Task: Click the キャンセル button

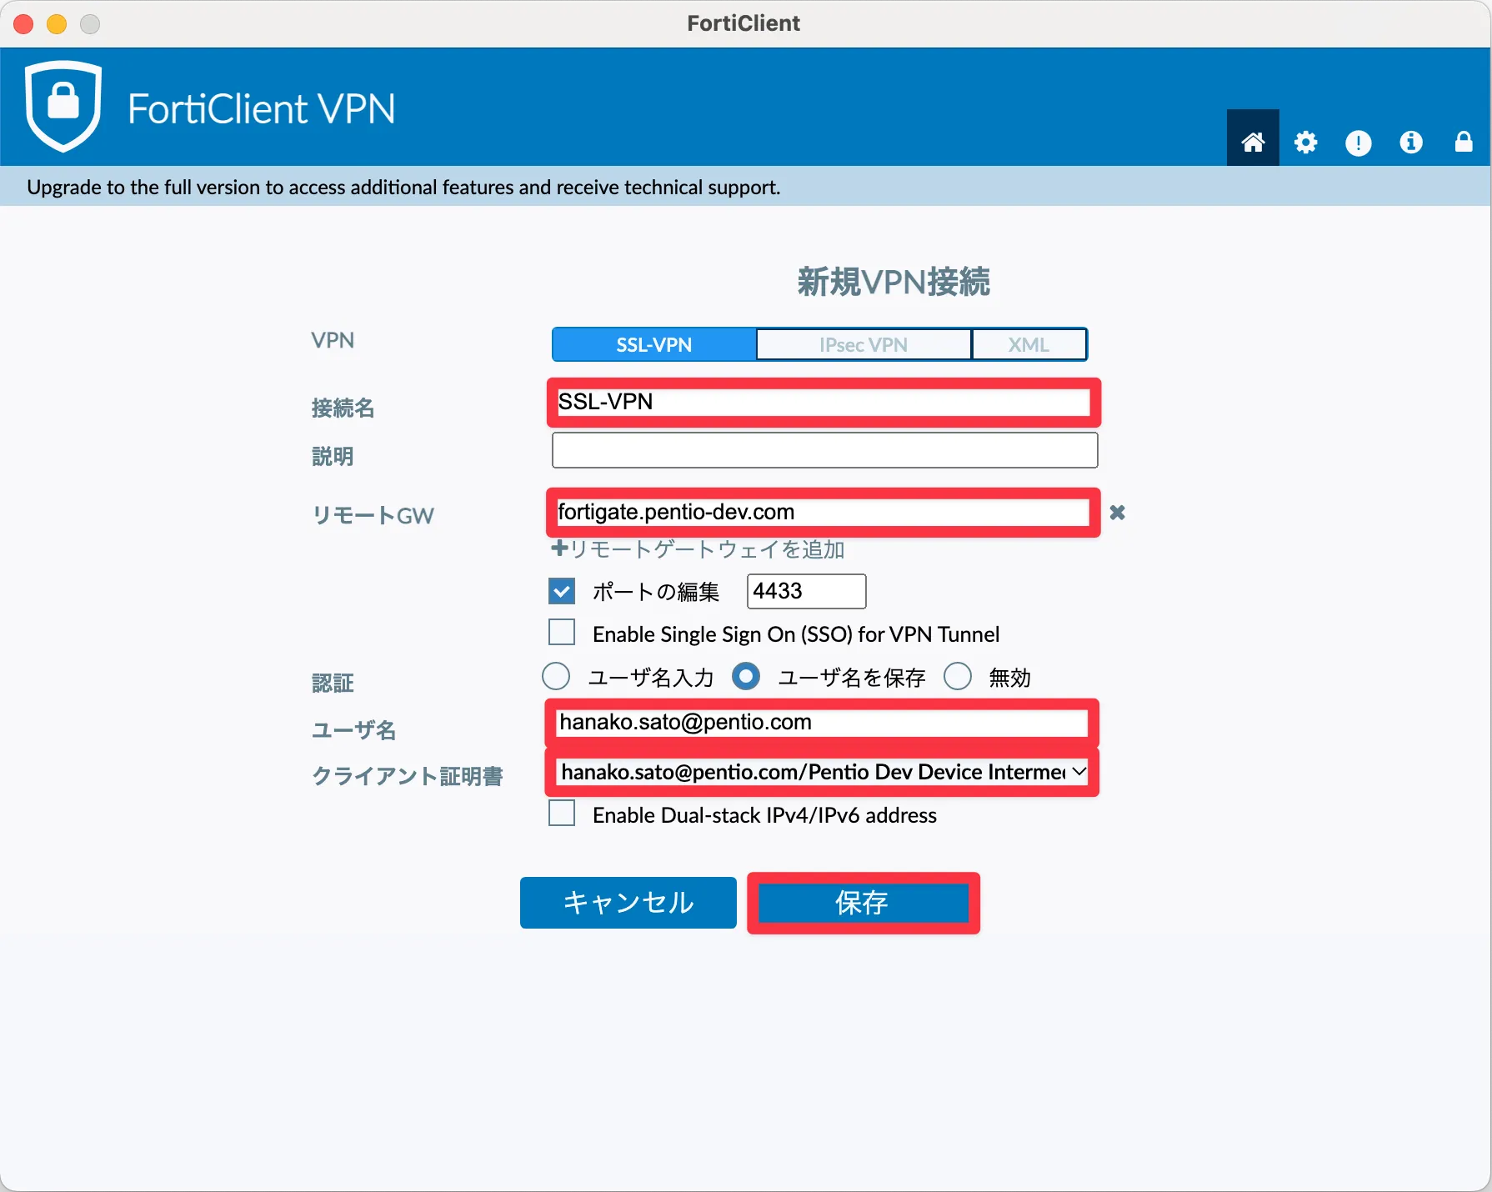Action: 628,903
